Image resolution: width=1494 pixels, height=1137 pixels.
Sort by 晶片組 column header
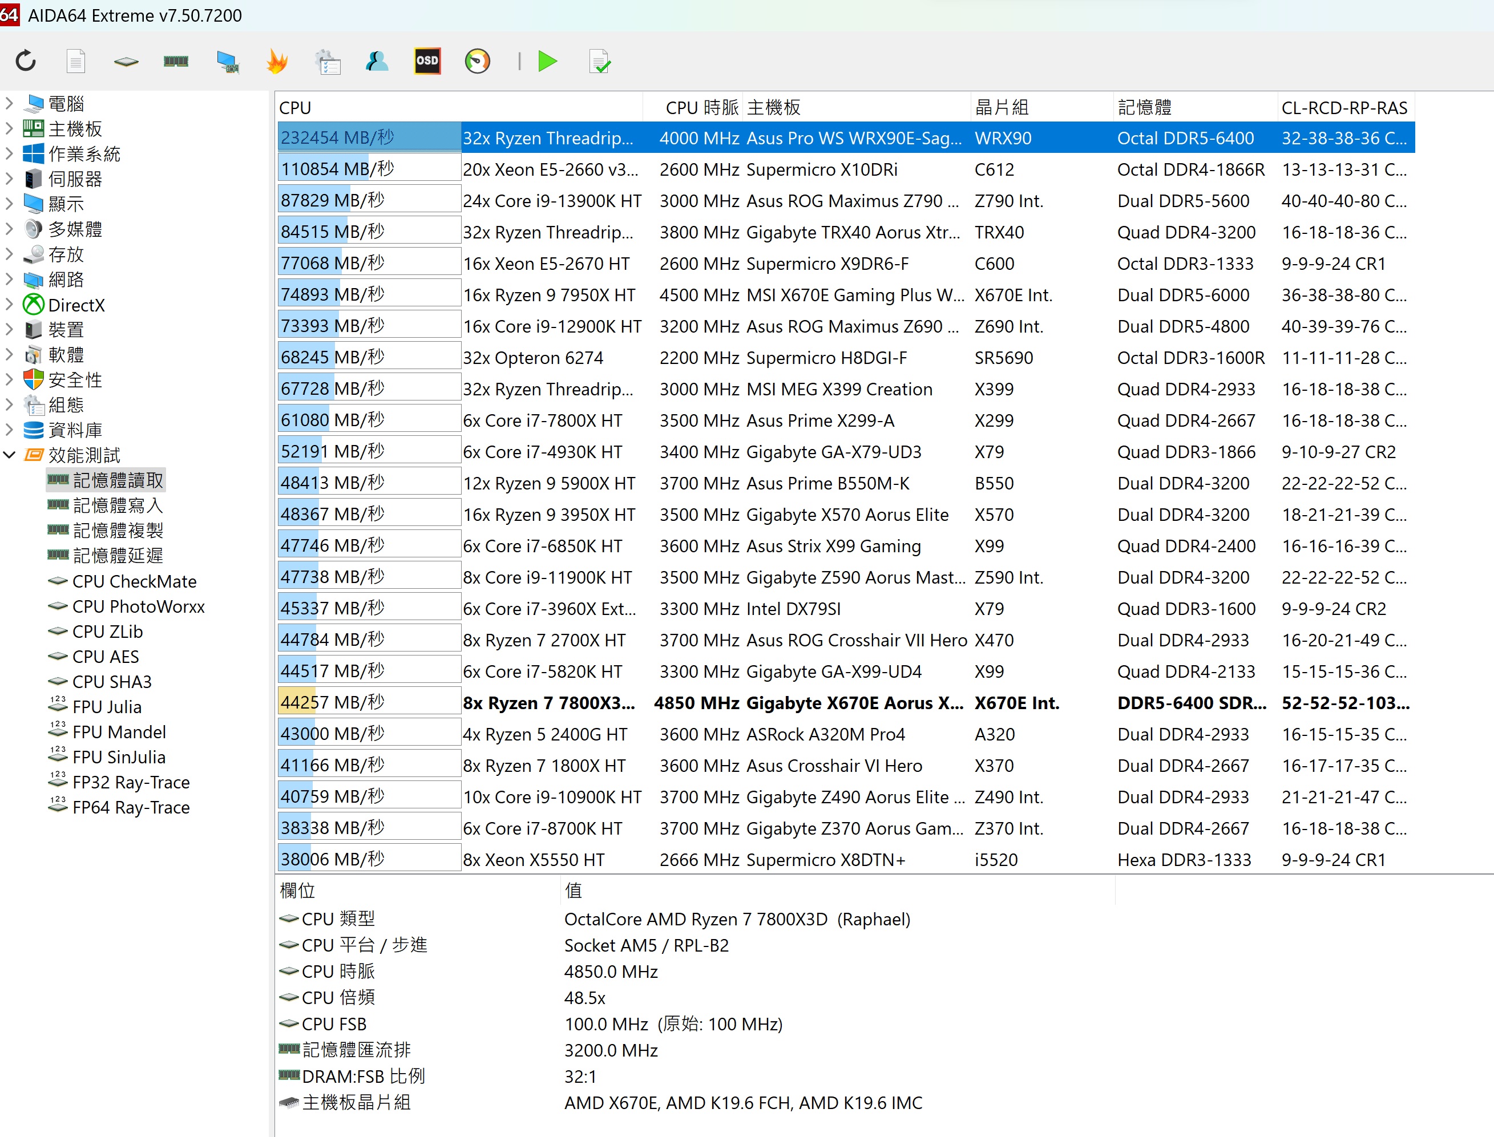pyautogui.click(x=1043, y=108)
